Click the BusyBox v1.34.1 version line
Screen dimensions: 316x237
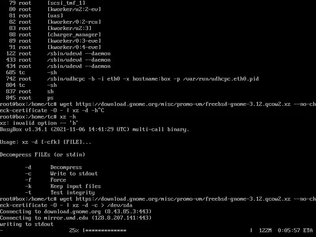[94, 130]
